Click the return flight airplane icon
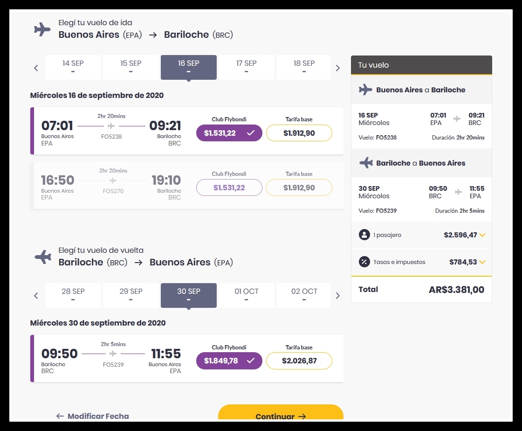This screenshot has width=522, height=431. point(43,257)
